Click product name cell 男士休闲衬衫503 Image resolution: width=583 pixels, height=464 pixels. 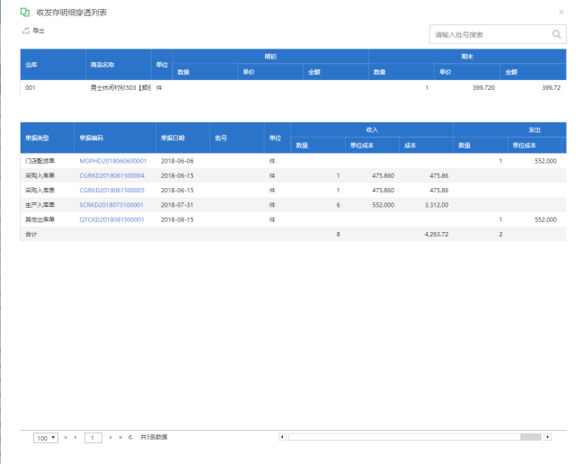[x=119, y=88]
